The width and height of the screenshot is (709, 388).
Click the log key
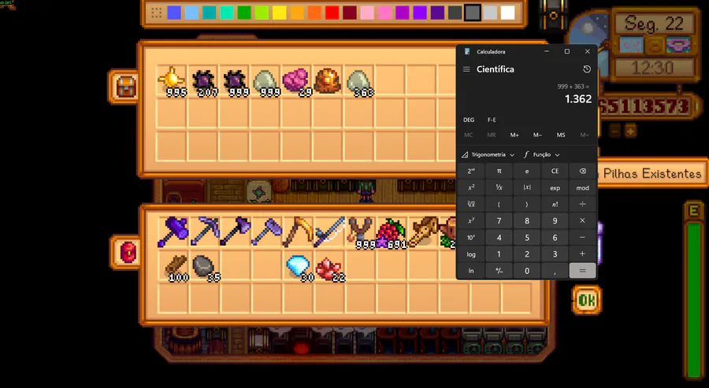coord(471,254)
